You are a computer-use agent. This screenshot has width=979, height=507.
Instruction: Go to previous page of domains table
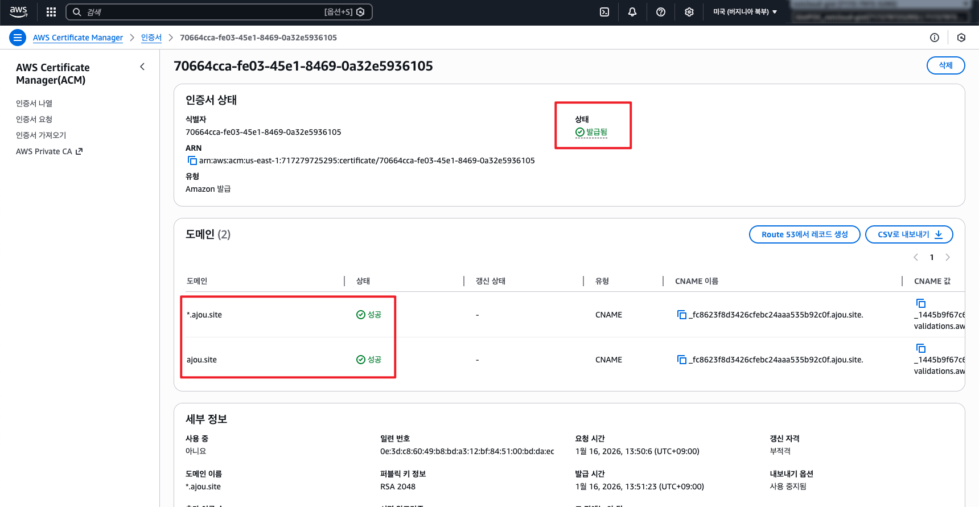(x=916, y=257)
